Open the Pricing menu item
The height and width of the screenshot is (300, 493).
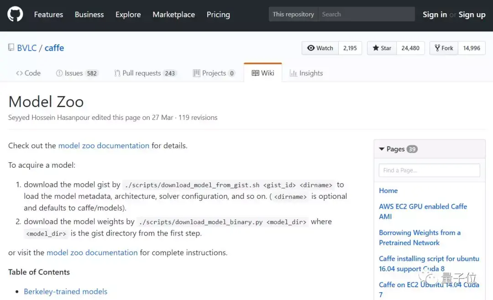coord(218,15)
